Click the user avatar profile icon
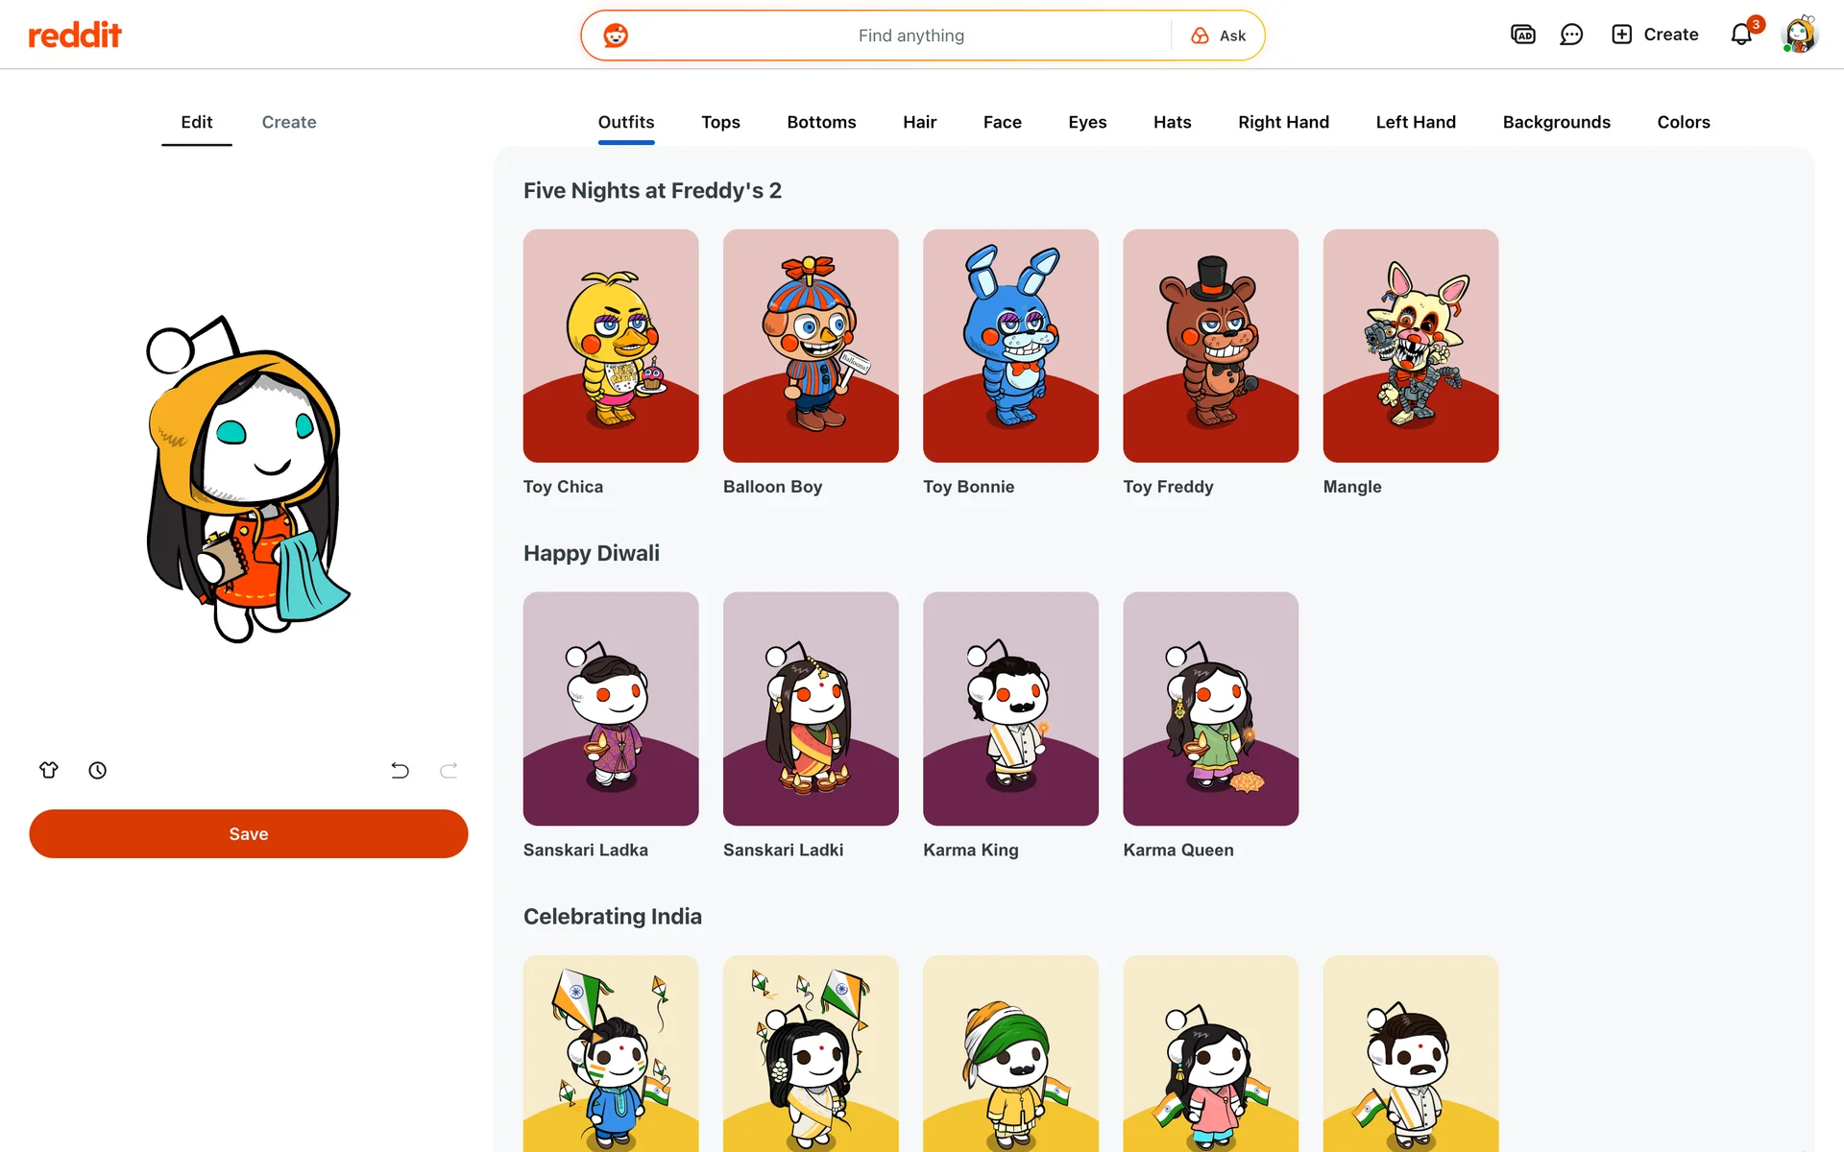The image size is (1844, 1152). coord(1799,35)
